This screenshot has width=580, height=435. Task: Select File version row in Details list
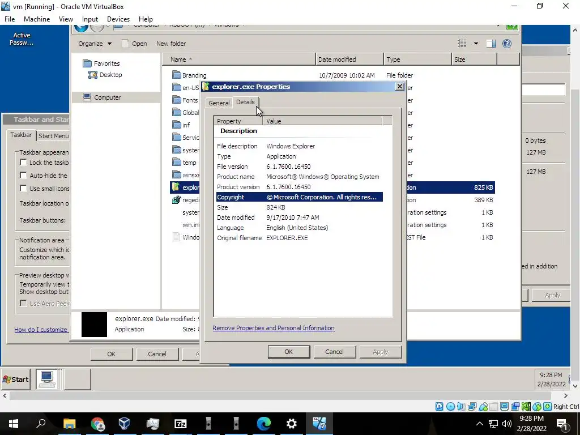[x=299, y=167]
